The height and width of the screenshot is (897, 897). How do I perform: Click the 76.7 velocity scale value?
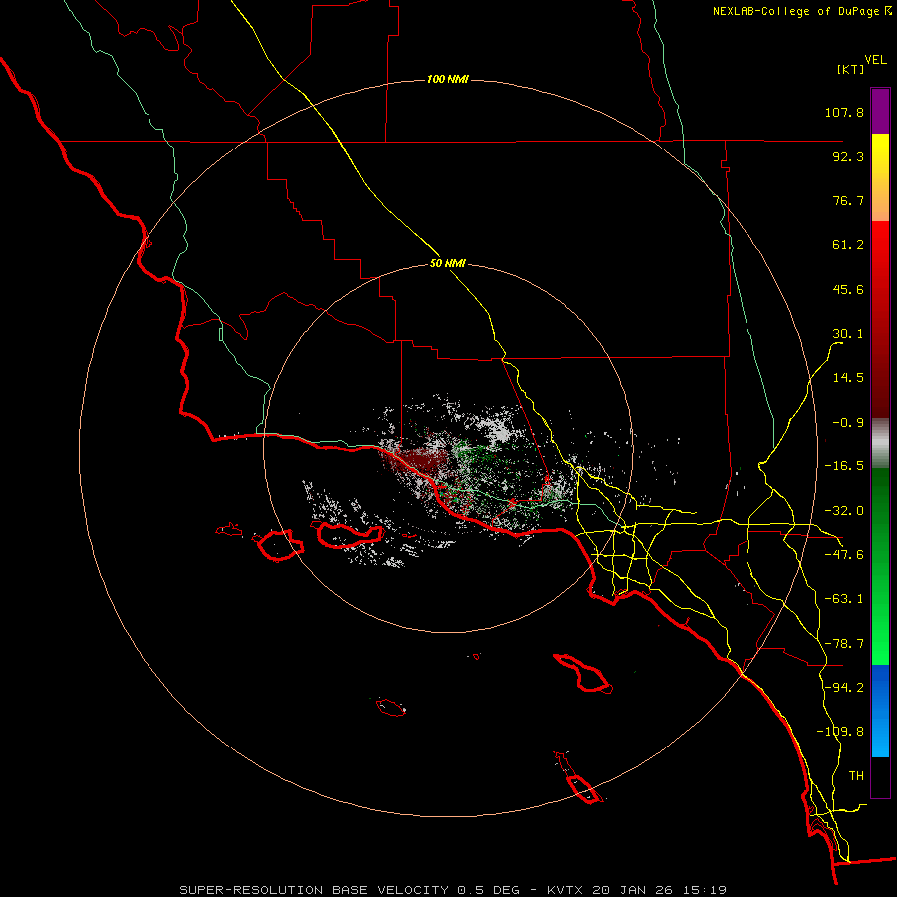848,200
